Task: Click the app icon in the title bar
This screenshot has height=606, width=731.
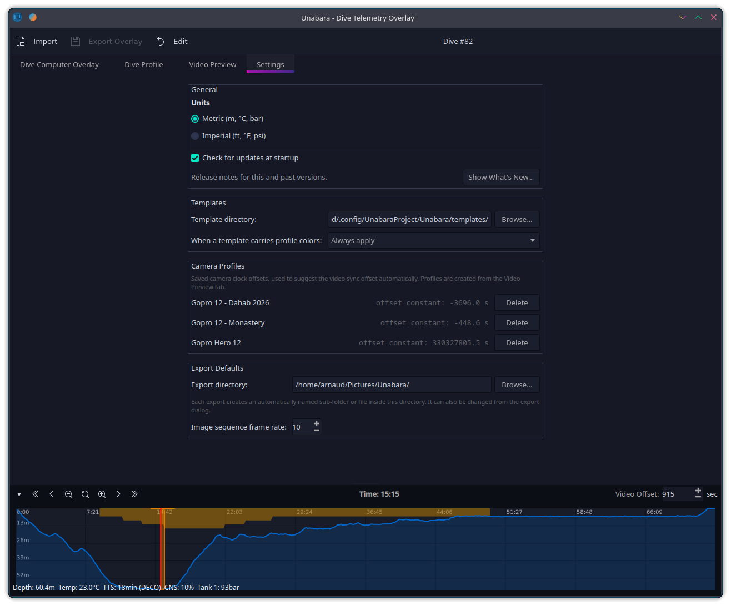Action: (17, 17)
